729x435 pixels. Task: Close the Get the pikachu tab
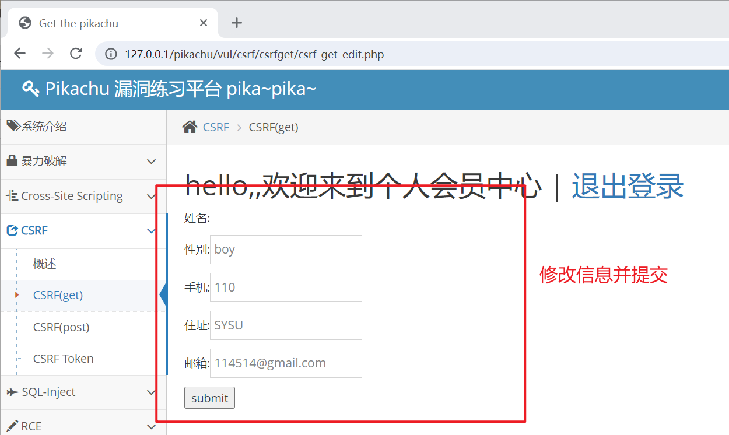point(204,23)
